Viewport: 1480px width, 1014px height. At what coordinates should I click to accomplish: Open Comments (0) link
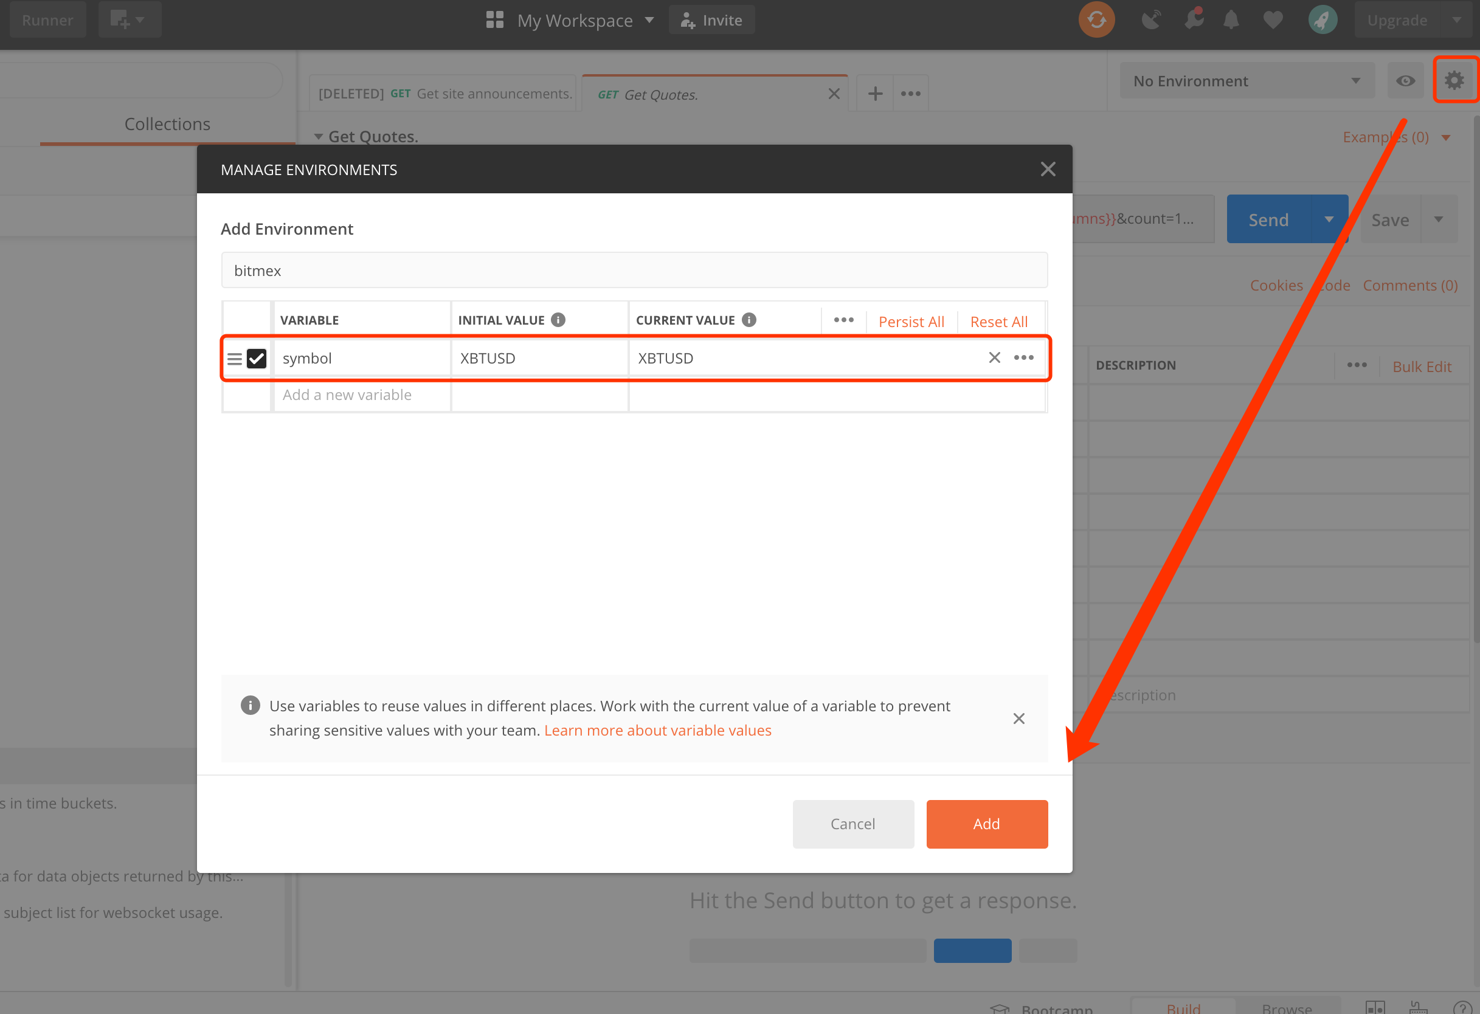pos(1410,285)
